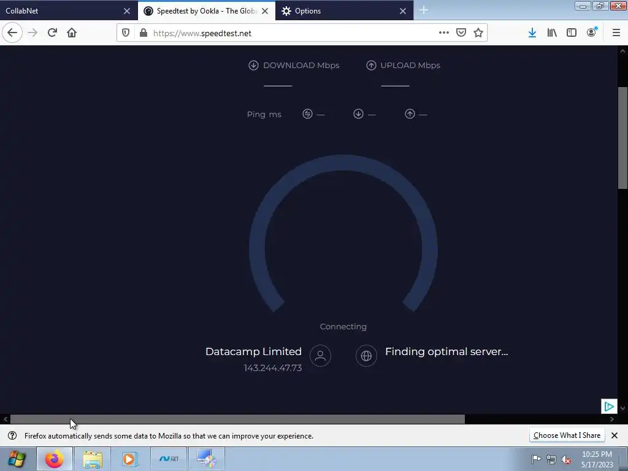Save page to Pocket
Viewport: 628px width, 471px height.
coord(461,33)
